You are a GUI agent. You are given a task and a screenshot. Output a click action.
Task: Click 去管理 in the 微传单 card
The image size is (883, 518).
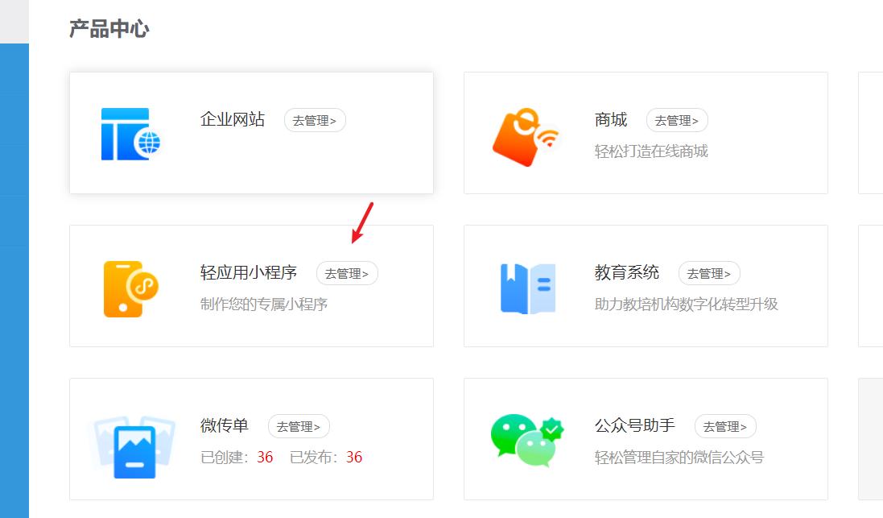point(299,426)
